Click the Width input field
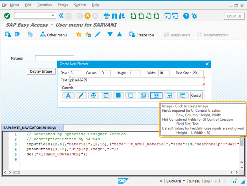This screenshot has height=186, width=247. pos(164,73)
